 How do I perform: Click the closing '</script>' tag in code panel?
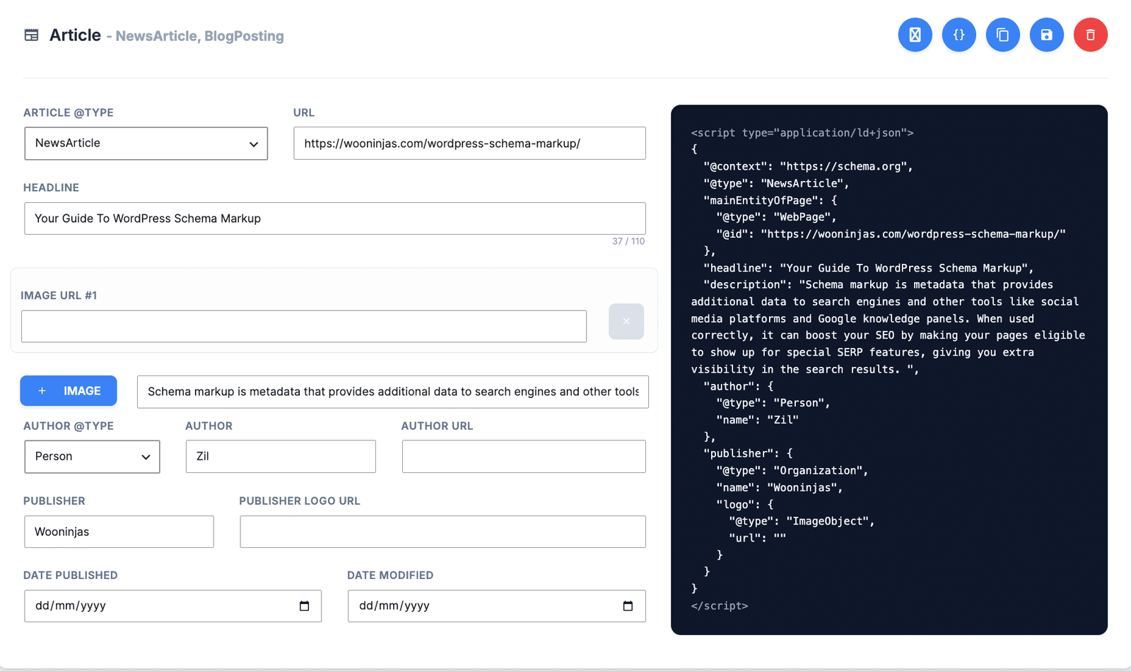pyautogui.click(x=720, y=606)
